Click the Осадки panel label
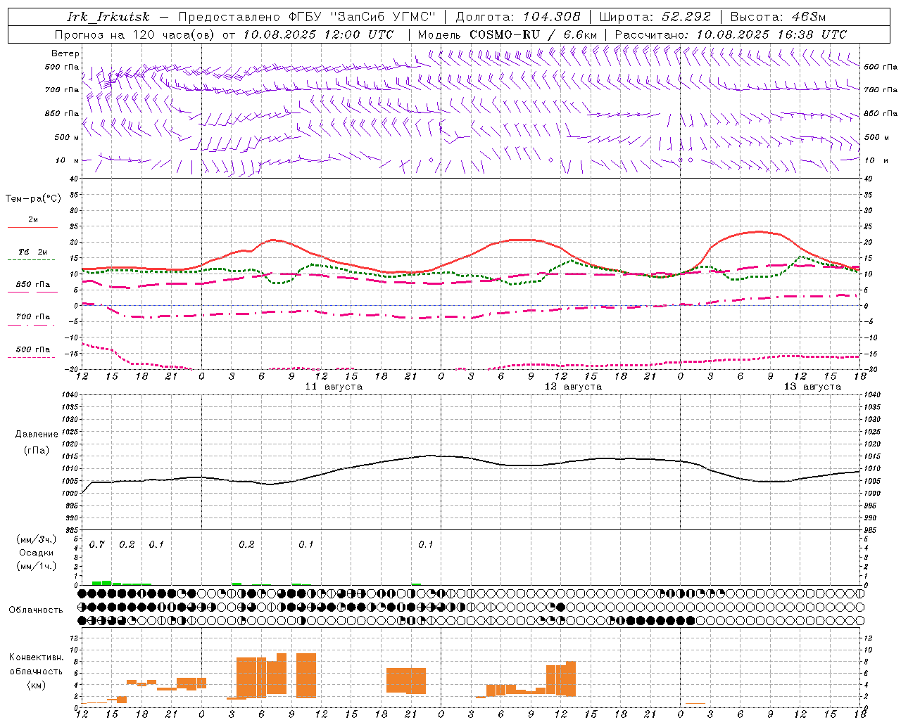This screenshot has width=901, height=720. pyautogui.click(x=37, y=553)
